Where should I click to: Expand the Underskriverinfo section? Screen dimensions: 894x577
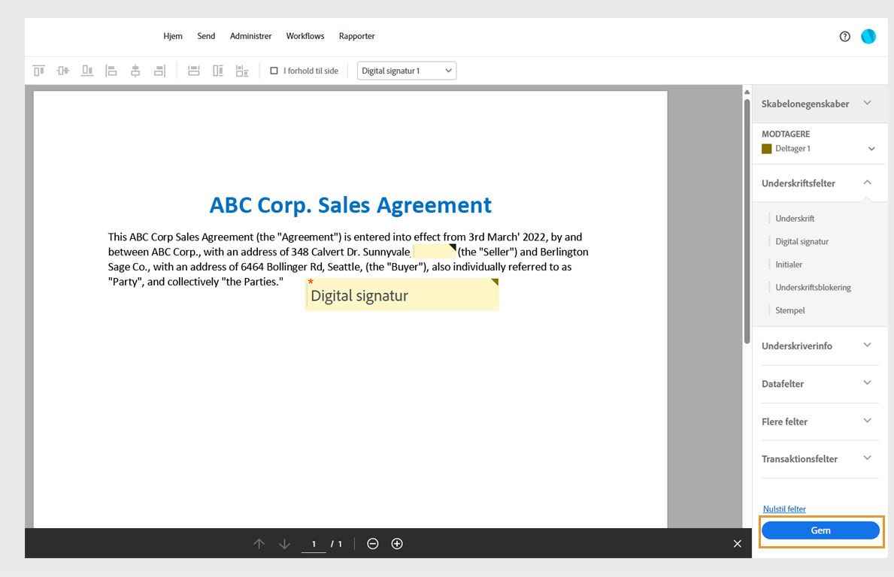[820, 346]
